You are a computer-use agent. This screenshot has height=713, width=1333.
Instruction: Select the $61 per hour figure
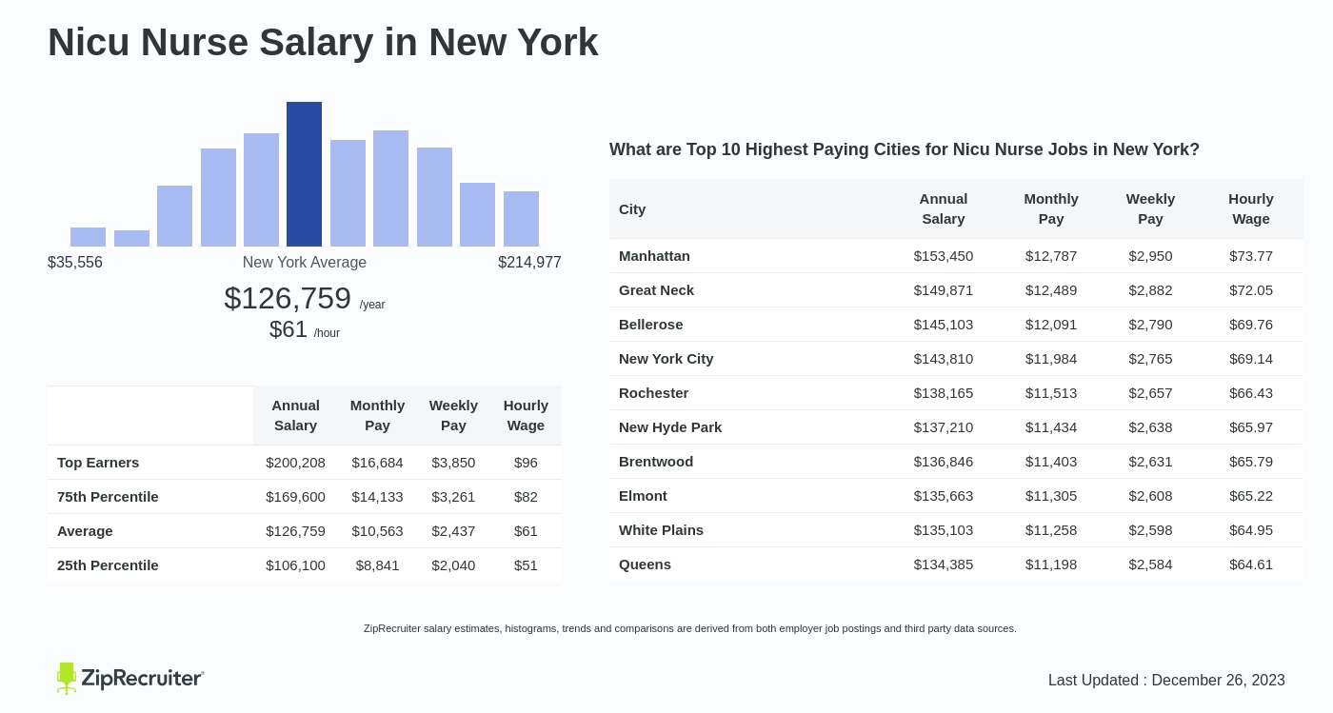point(305,329)
